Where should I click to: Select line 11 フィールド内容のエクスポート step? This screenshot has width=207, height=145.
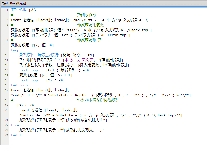click(71, 60)
